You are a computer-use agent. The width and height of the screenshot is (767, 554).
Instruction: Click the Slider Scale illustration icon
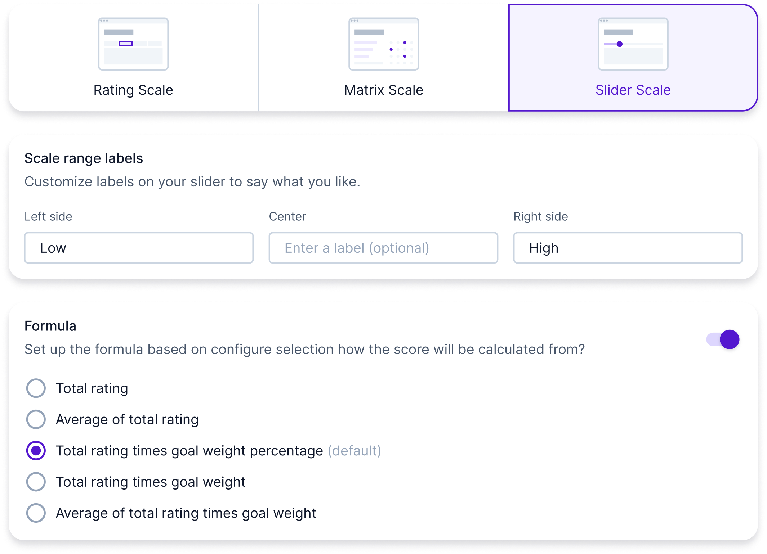tap(633, 44)
